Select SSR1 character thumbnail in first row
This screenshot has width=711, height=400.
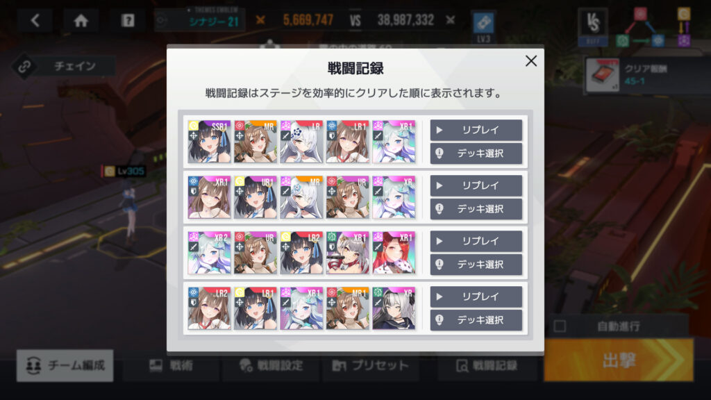click(x=209, y=141)
